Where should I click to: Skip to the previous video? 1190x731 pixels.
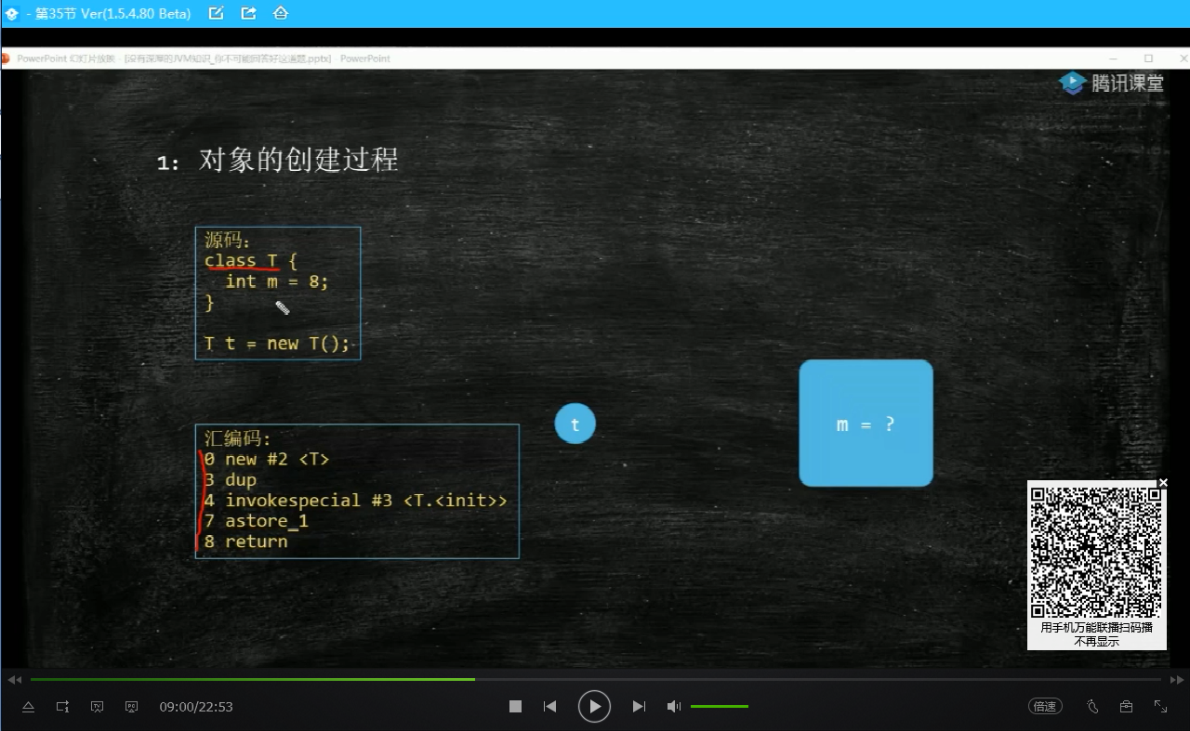tap(549, 707)
